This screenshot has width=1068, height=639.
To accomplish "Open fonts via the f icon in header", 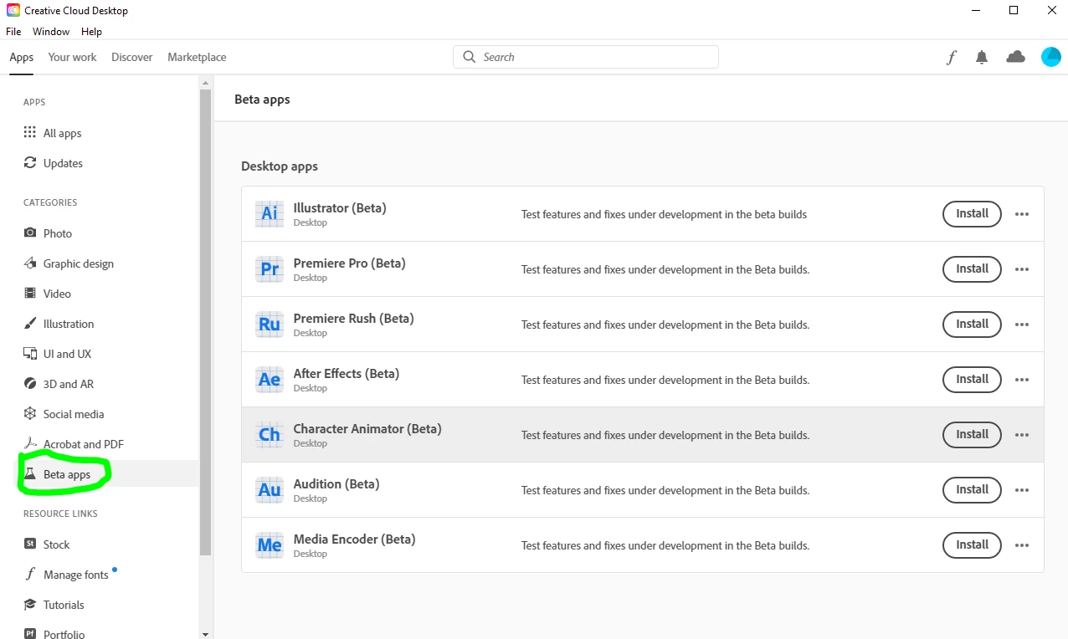I will click(951, 57).
